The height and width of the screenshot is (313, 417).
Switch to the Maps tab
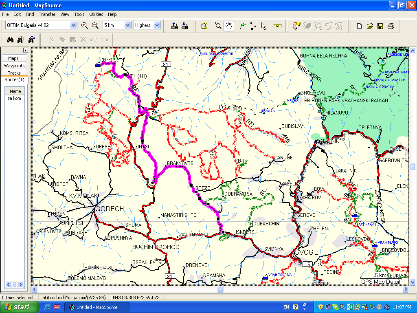pos(13,58)
